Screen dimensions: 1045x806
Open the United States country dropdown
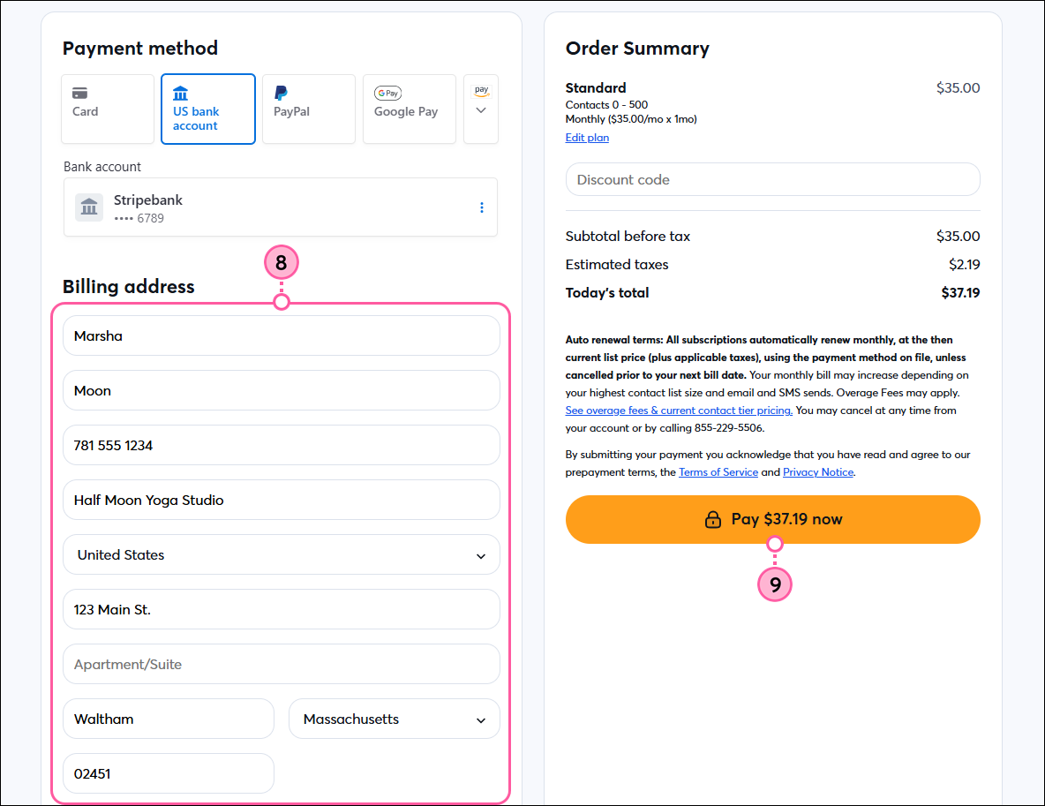[x=281, y=554]
